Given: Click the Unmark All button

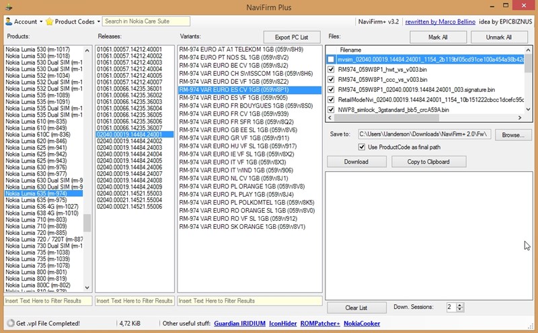Looking at the screenshot, I should coord(499,37).
